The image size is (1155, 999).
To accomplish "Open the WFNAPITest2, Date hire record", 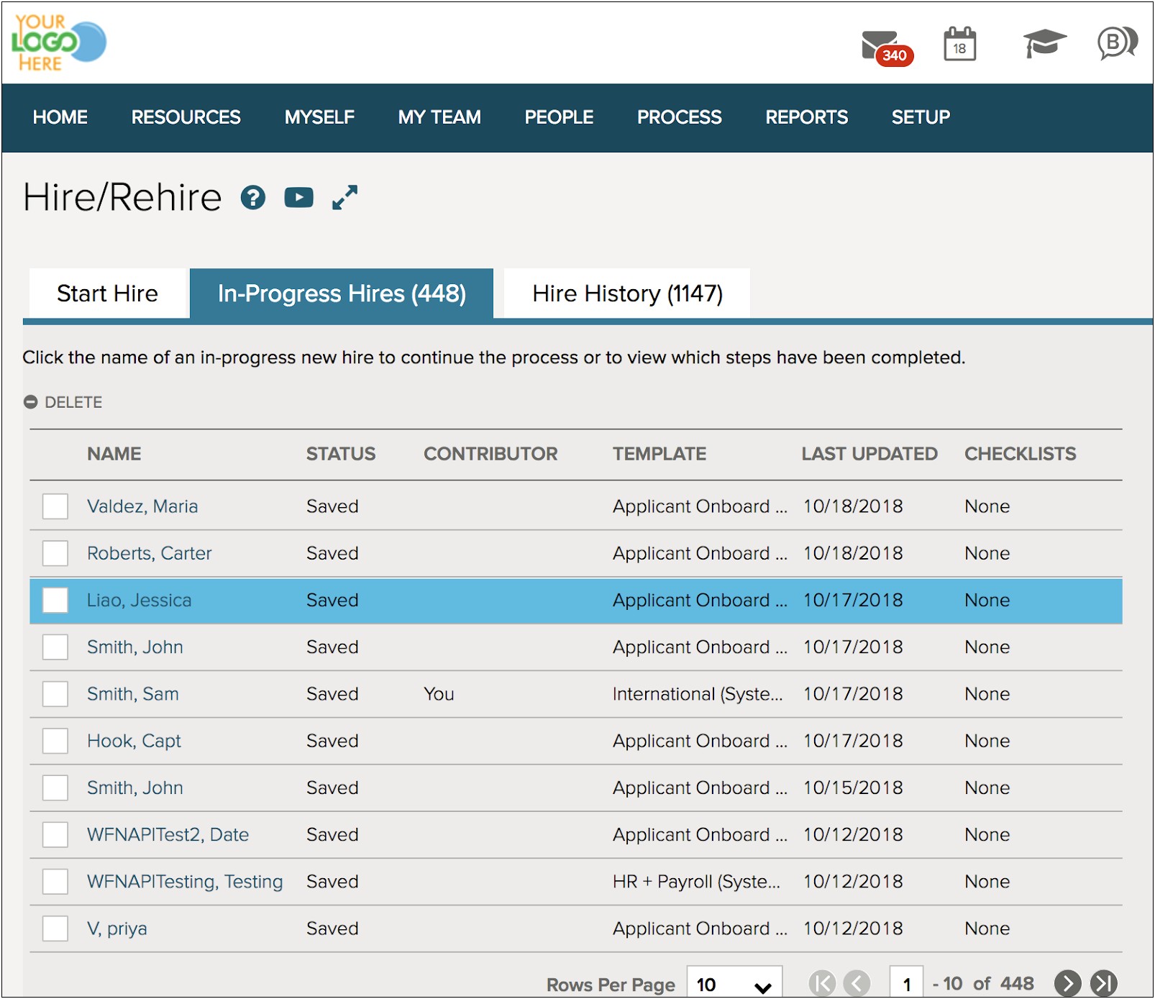I will 168,834.
